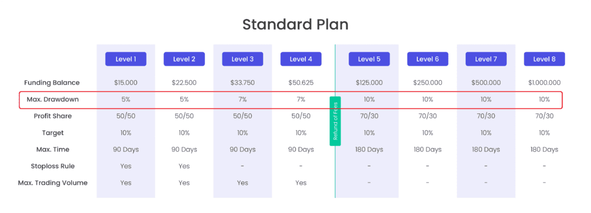
Task: Select the Profit Share row label
Action: 53,116
